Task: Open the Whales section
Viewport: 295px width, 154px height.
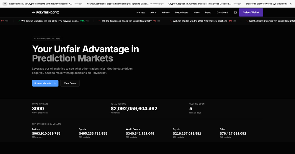Action: coord(166,13)
